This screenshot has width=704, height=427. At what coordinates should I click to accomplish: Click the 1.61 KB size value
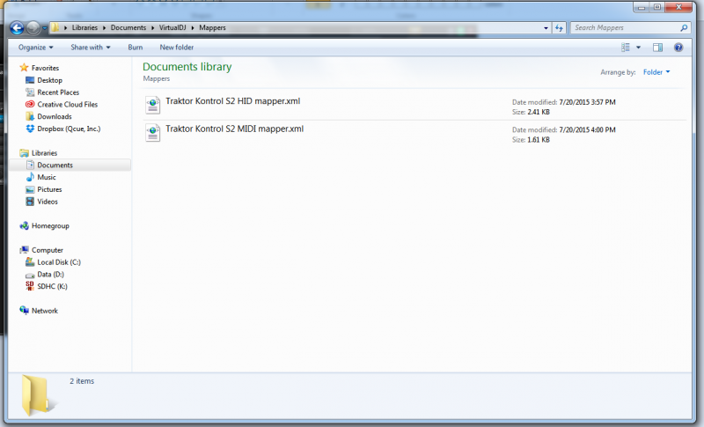(x=539, y=140)
